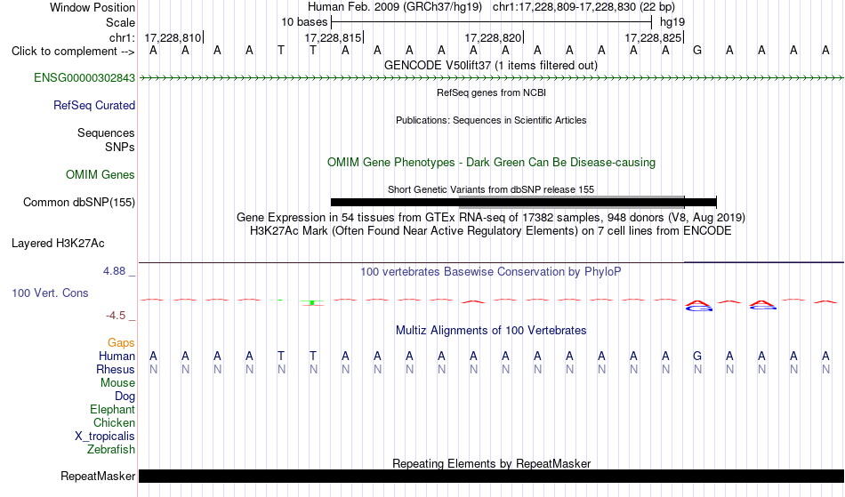
Task: Open the ENSG00000302843 gene label
Action: (x=84, y=78)
